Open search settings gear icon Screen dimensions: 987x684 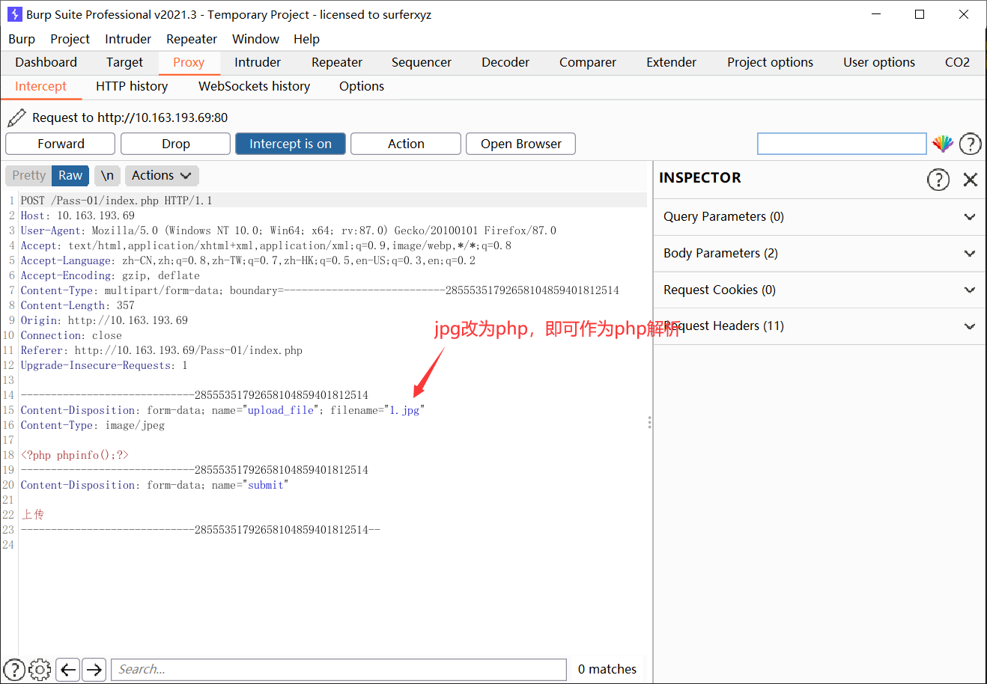(40, 669)
